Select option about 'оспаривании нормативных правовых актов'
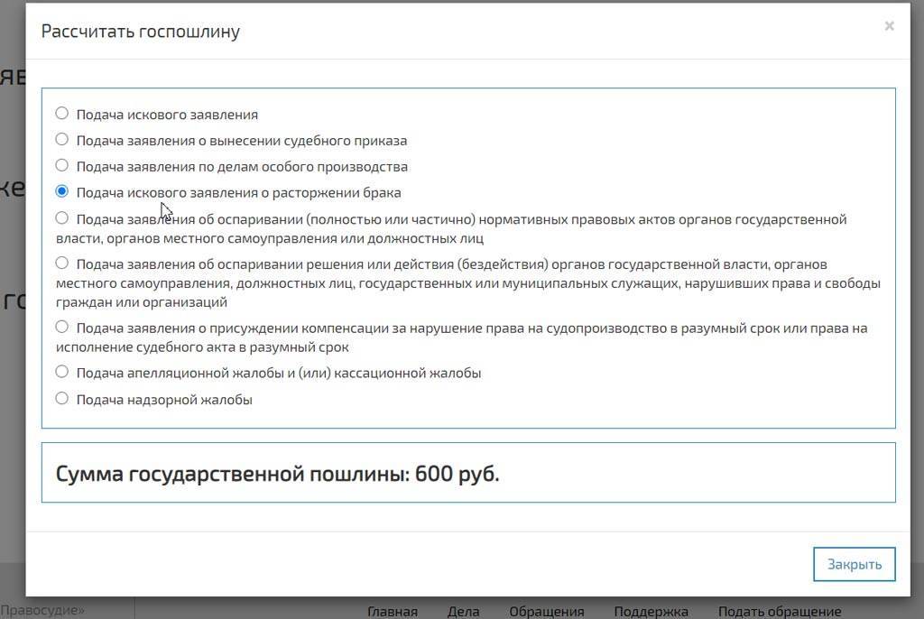 (62, 218)
